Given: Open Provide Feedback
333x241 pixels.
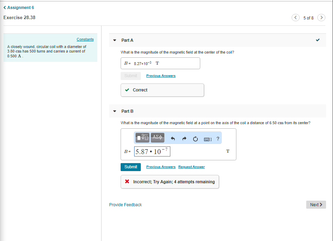Looking at the screenshot, I should [x=125, y=204].
